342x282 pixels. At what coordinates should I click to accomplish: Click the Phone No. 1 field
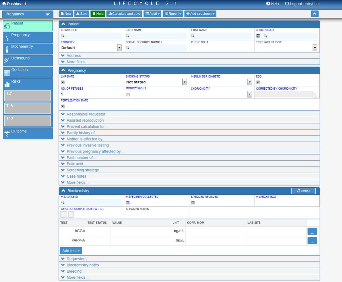click(x=221, y=48)
